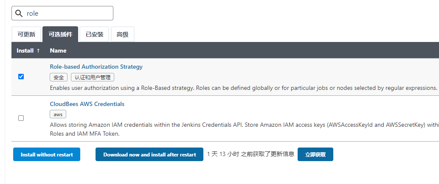Select the 可选插件 tab
The height and width of the screenshot is (184, 439).
(60, 34)
